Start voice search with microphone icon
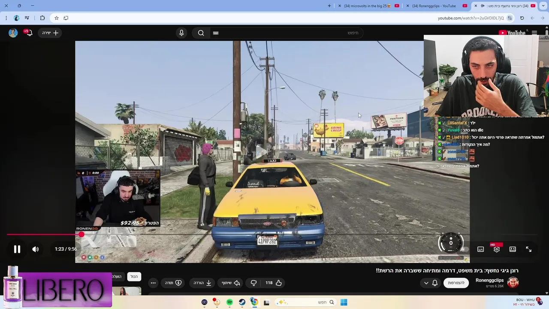The width and height of the screenshot is (549, 309). 181,33
